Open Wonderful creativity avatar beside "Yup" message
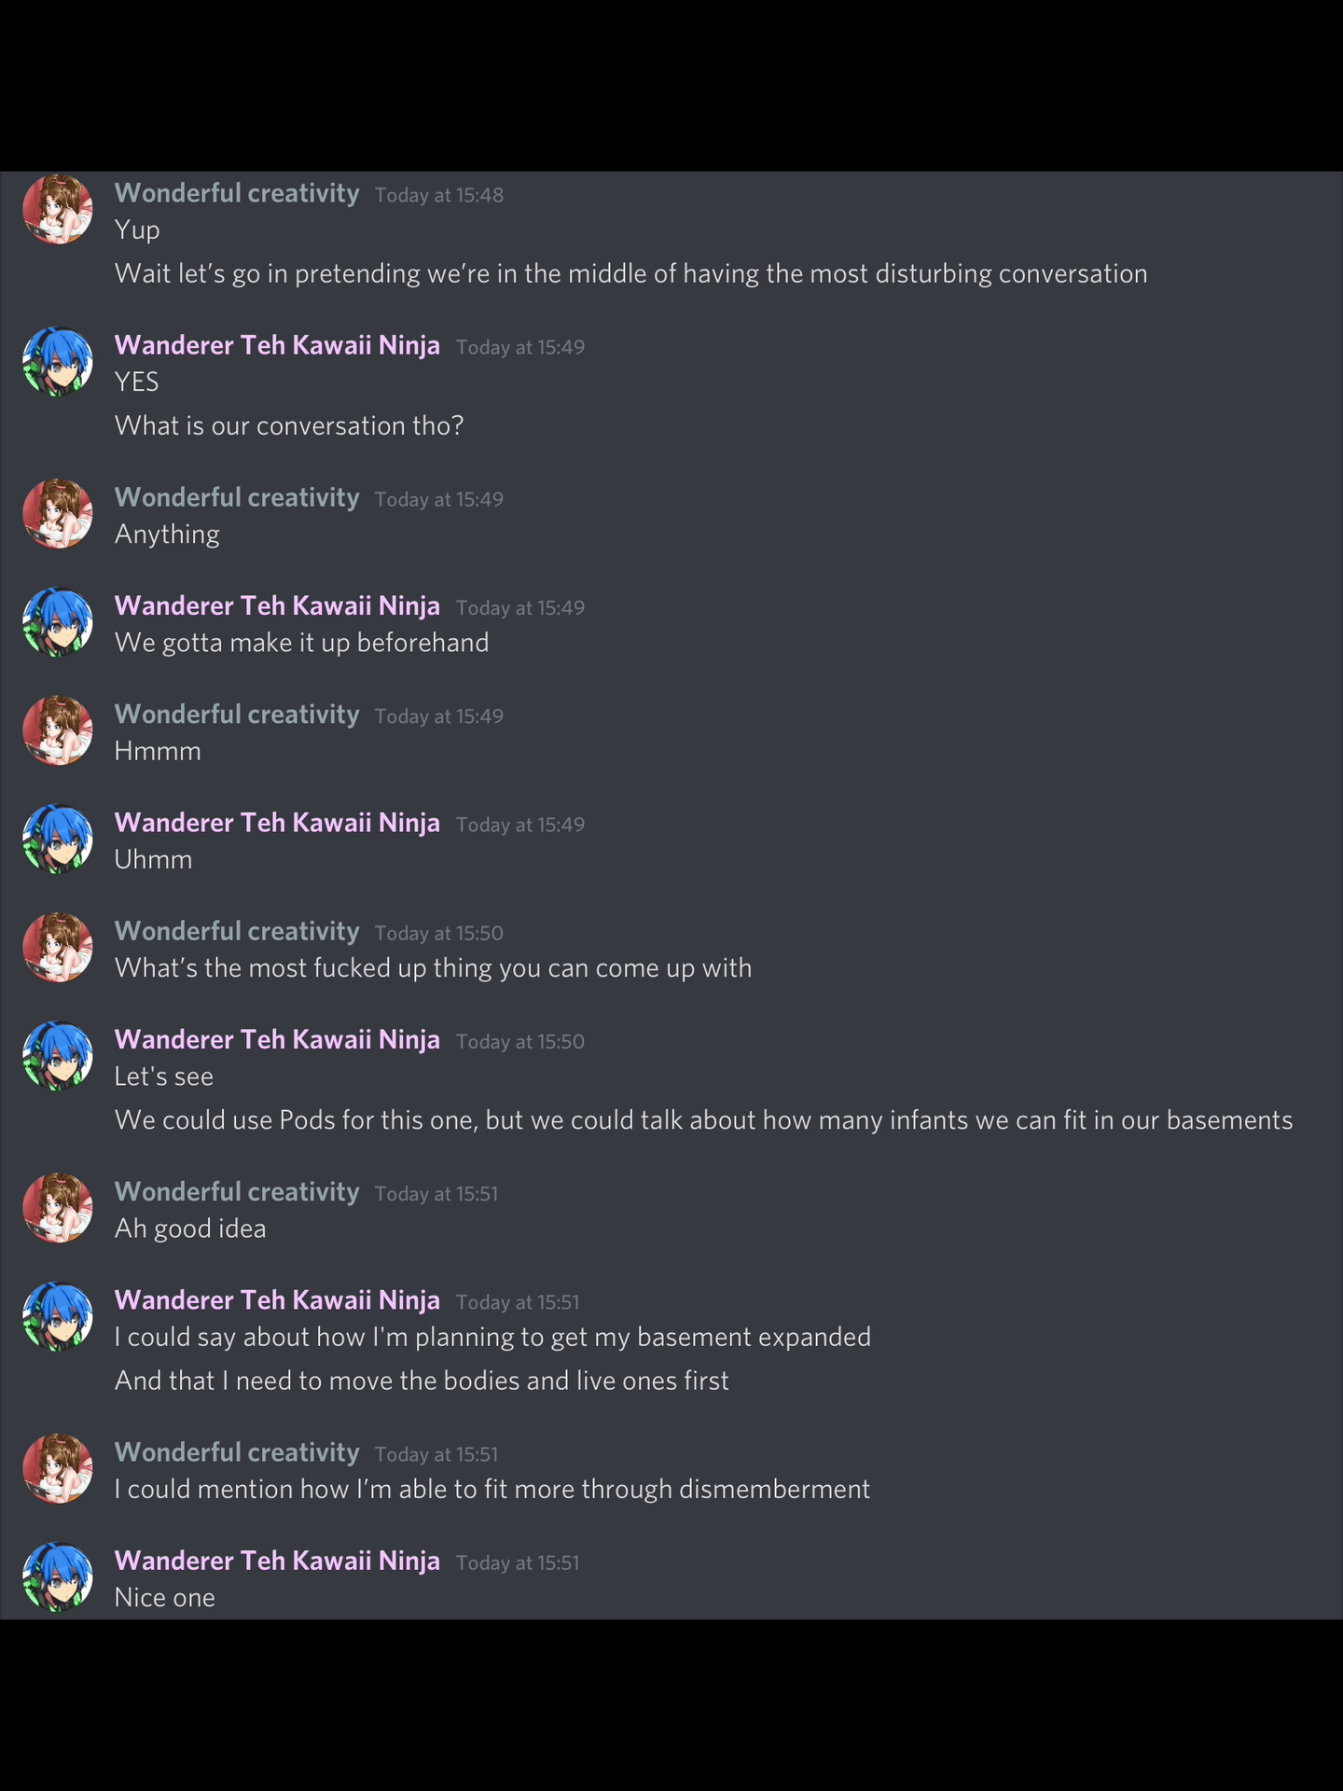 pyautogui.click(x=58, y=209)
